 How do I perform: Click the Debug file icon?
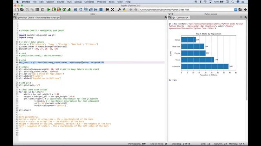pyautogui.click(x=75, y=10)
